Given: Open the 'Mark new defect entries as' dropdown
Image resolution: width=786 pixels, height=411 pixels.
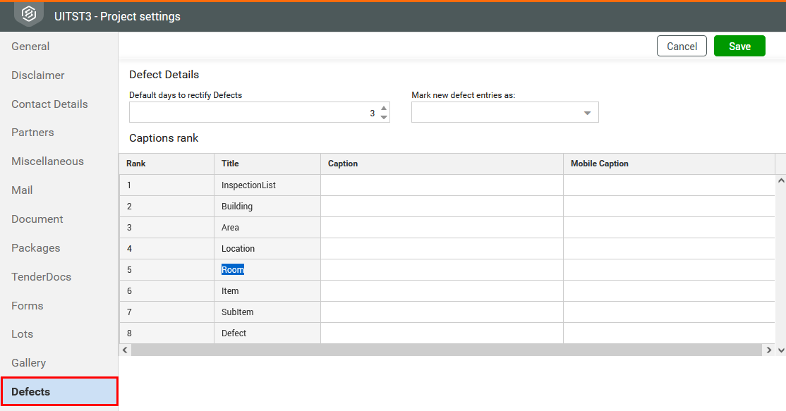Looking at the screenshot, I should [504, 112].
